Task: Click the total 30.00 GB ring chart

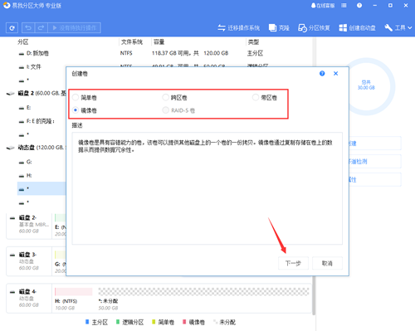Action: point(366,86)
